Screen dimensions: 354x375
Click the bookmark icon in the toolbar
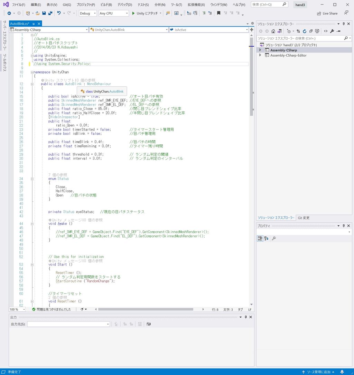coord(218,13)
